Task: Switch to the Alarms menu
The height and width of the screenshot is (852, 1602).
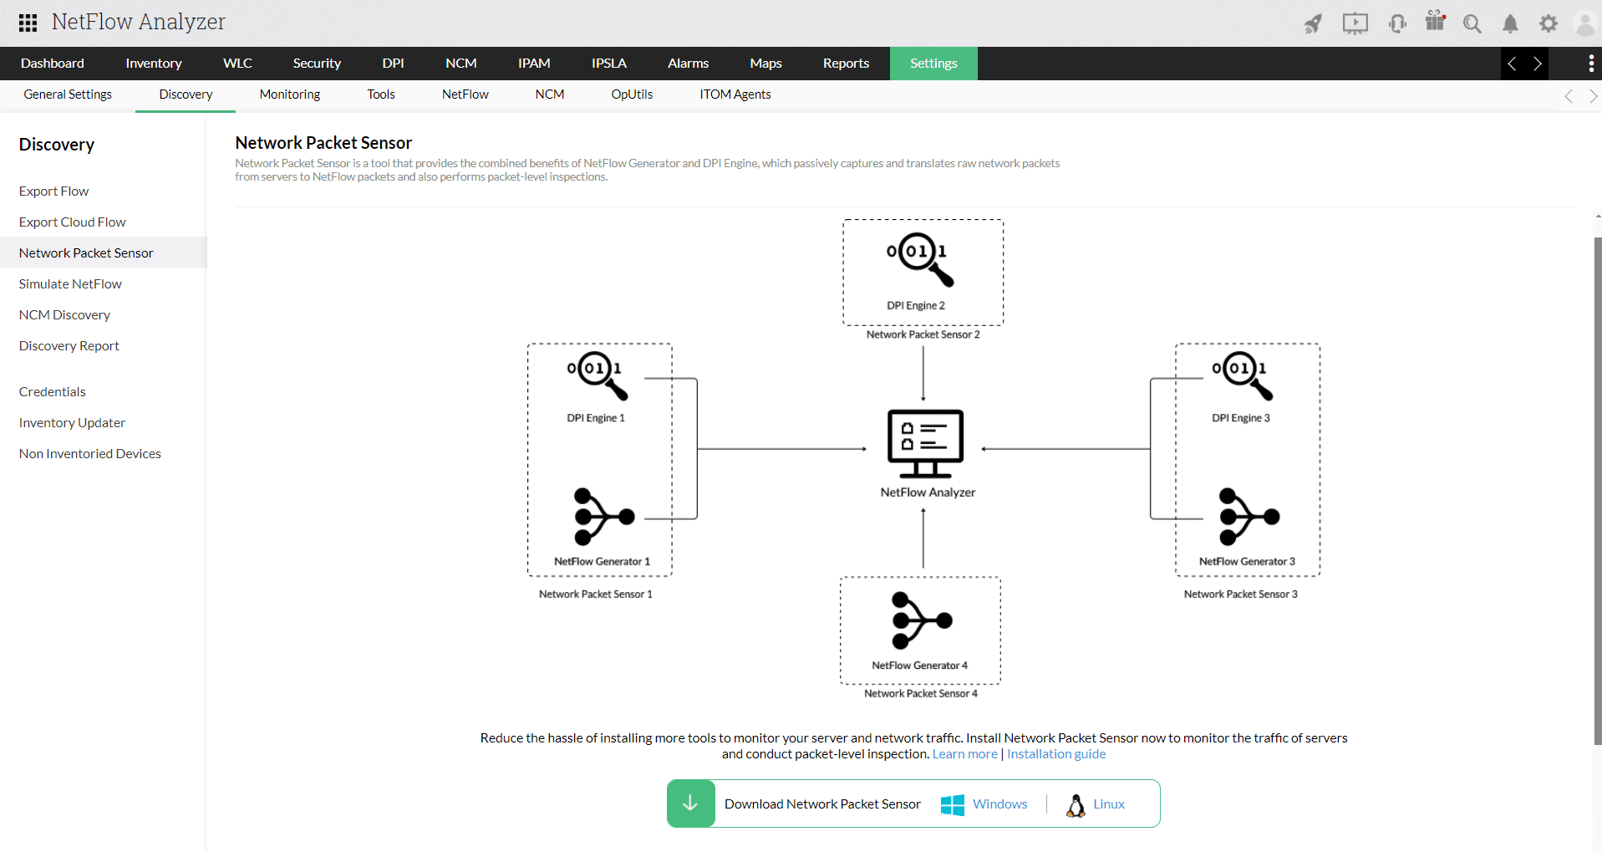Action: pos(688,64)
